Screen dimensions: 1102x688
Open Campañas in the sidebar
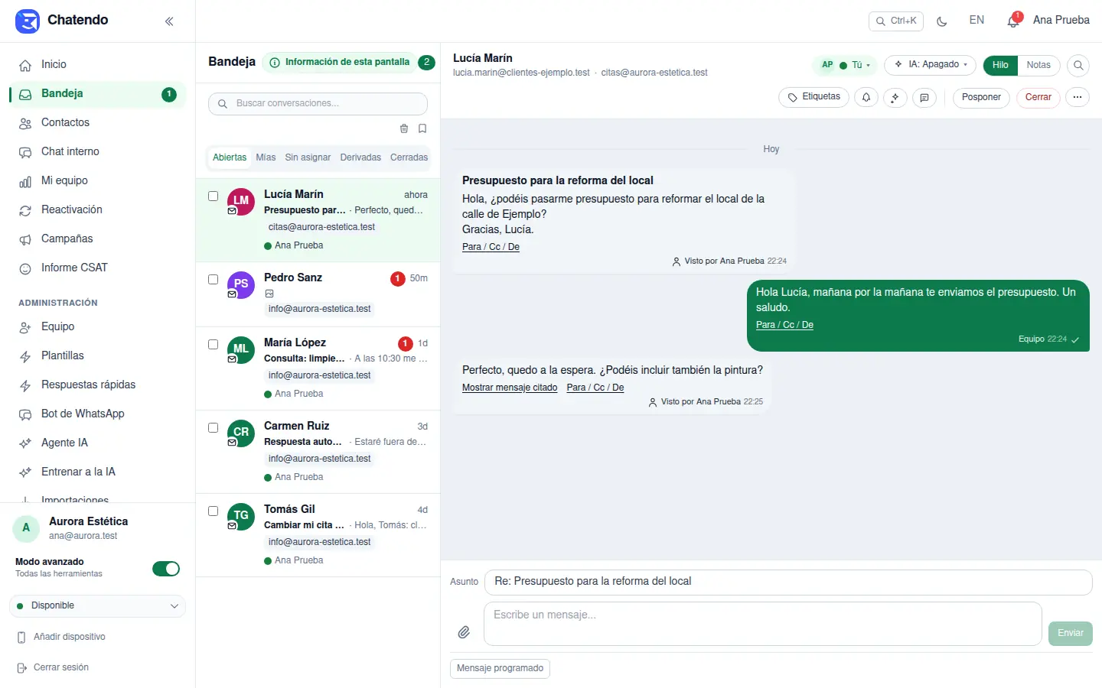pyautogui.click(x=97, y=239)
